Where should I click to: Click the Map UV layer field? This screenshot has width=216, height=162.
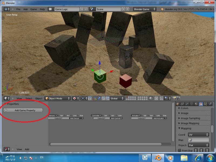pyautogui.click(x=198, y=140)
